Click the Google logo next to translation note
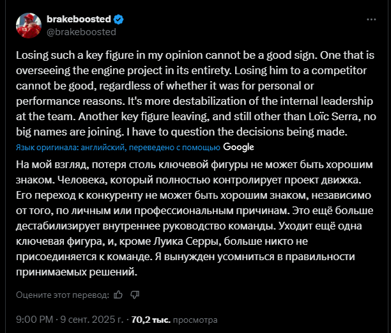The width and height of the screenshot is (391, 333). [x=238, y=147]
